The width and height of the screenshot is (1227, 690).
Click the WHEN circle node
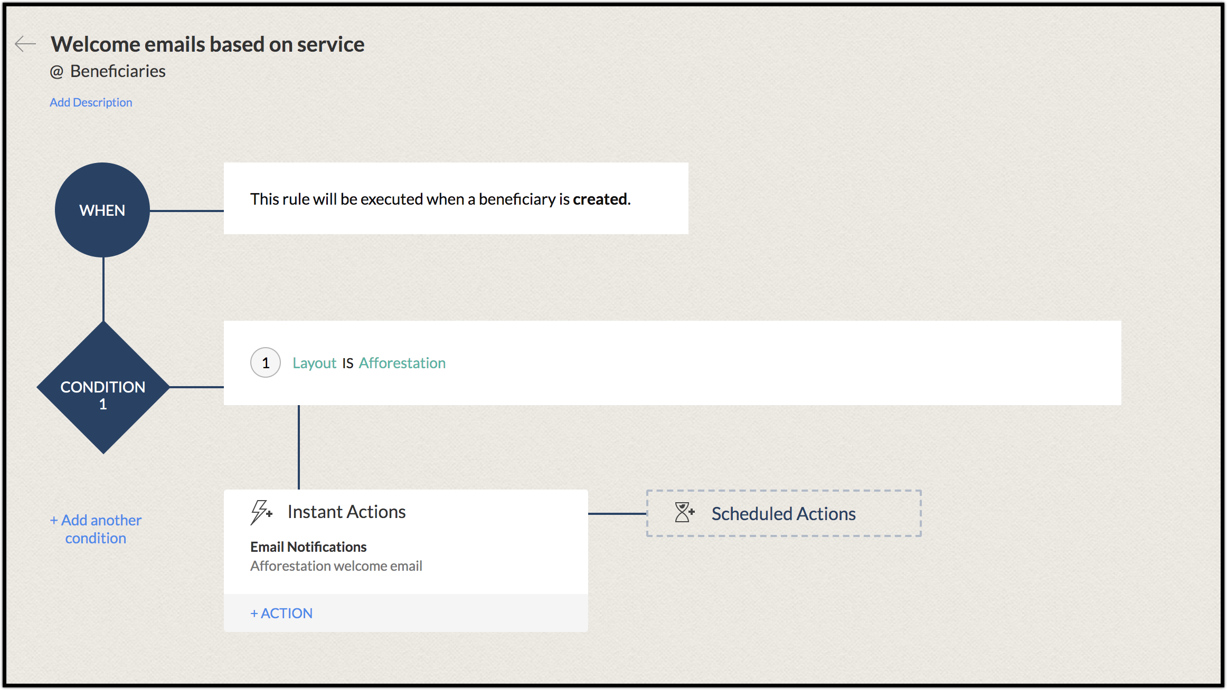pyautogui.click(x=102, y=210)
